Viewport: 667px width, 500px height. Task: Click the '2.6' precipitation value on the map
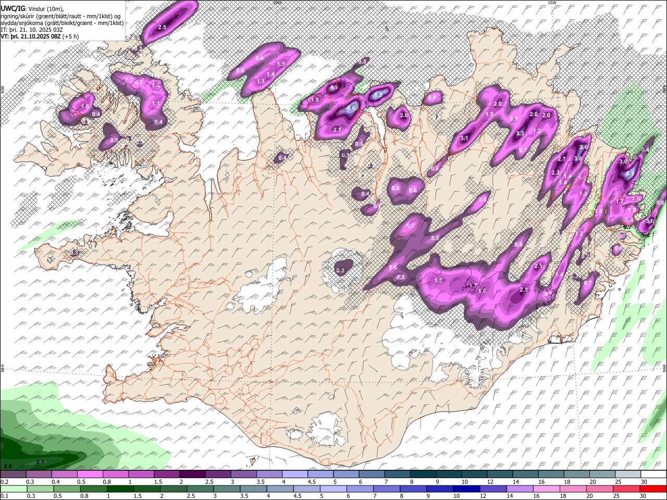click(403, 116)
